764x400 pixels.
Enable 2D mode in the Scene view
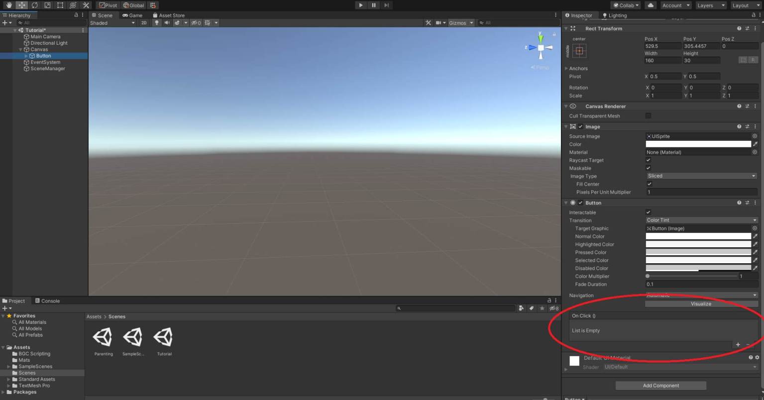[x=143, y=22]
